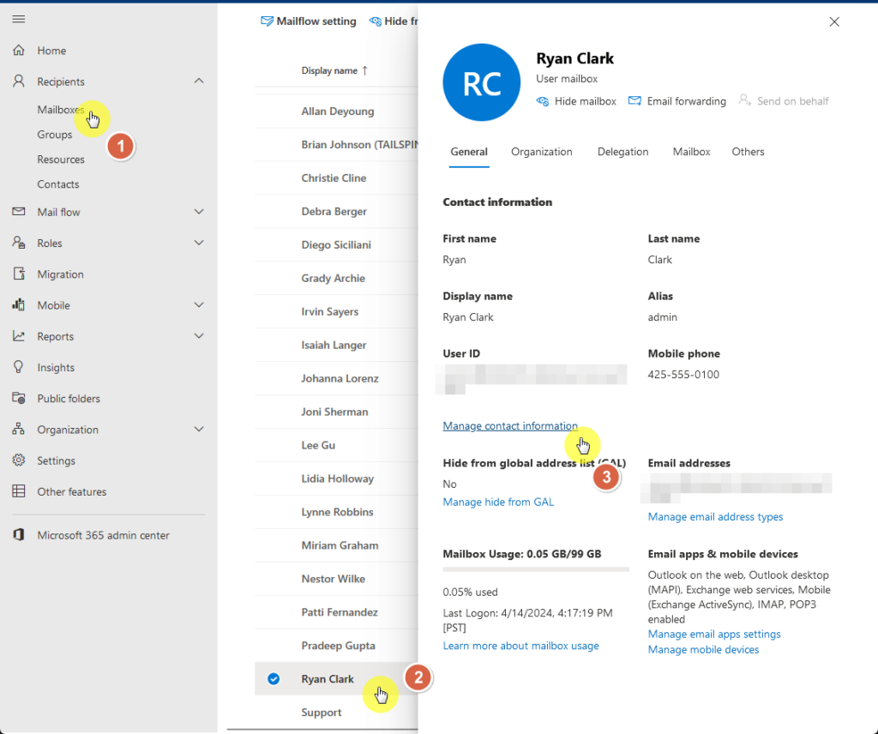Click the RC avatar circle
The width and height of the screenshot is (878, 734).
coord(482,82)
